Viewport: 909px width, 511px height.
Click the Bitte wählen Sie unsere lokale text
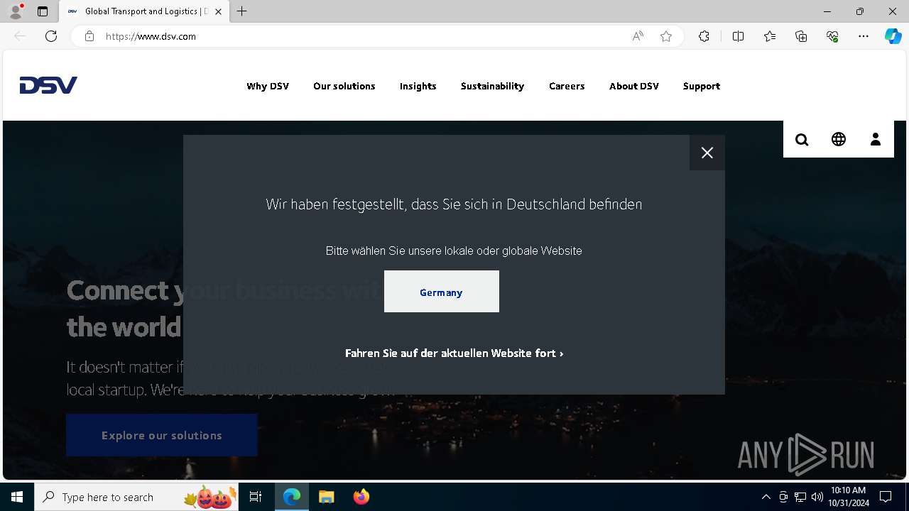[x=454, y=251]
